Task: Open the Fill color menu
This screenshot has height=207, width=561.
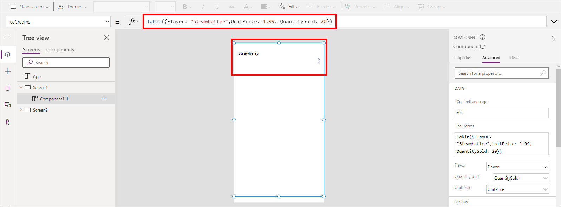Action: tap(289, 7)
